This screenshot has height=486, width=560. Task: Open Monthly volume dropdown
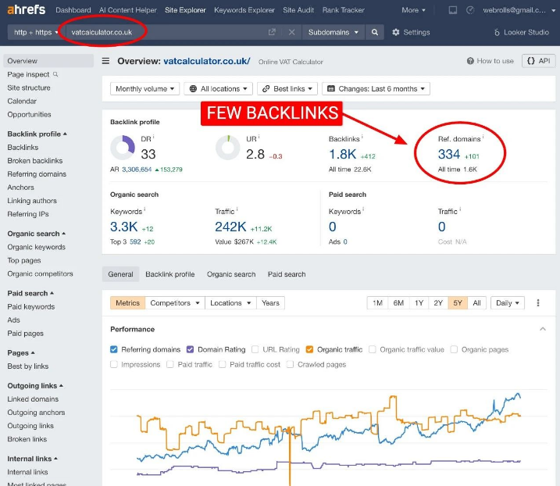[144, 88]
